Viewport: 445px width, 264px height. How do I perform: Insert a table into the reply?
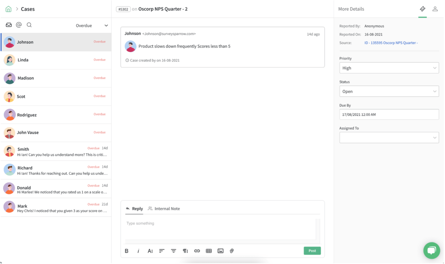point(209,251)
